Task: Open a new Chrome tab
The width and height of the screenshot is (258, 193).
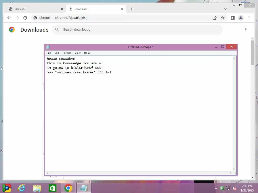Action: [132, 9]
